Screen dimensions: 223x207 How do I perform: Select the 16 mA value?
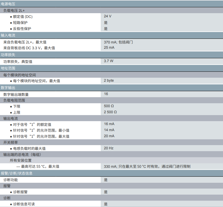(x=109, y=124)
